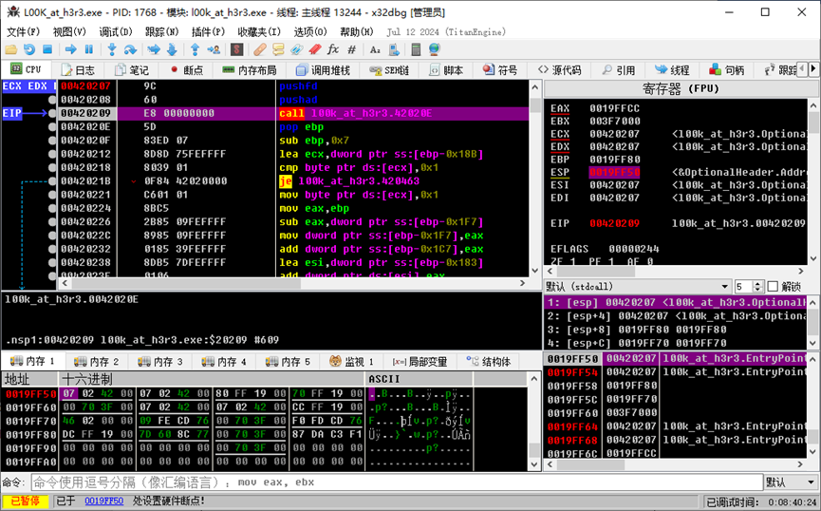Viewport: 821px width, 511px height.
Task: Restart the debugged program via toolbar
Action: coord(29,49)
